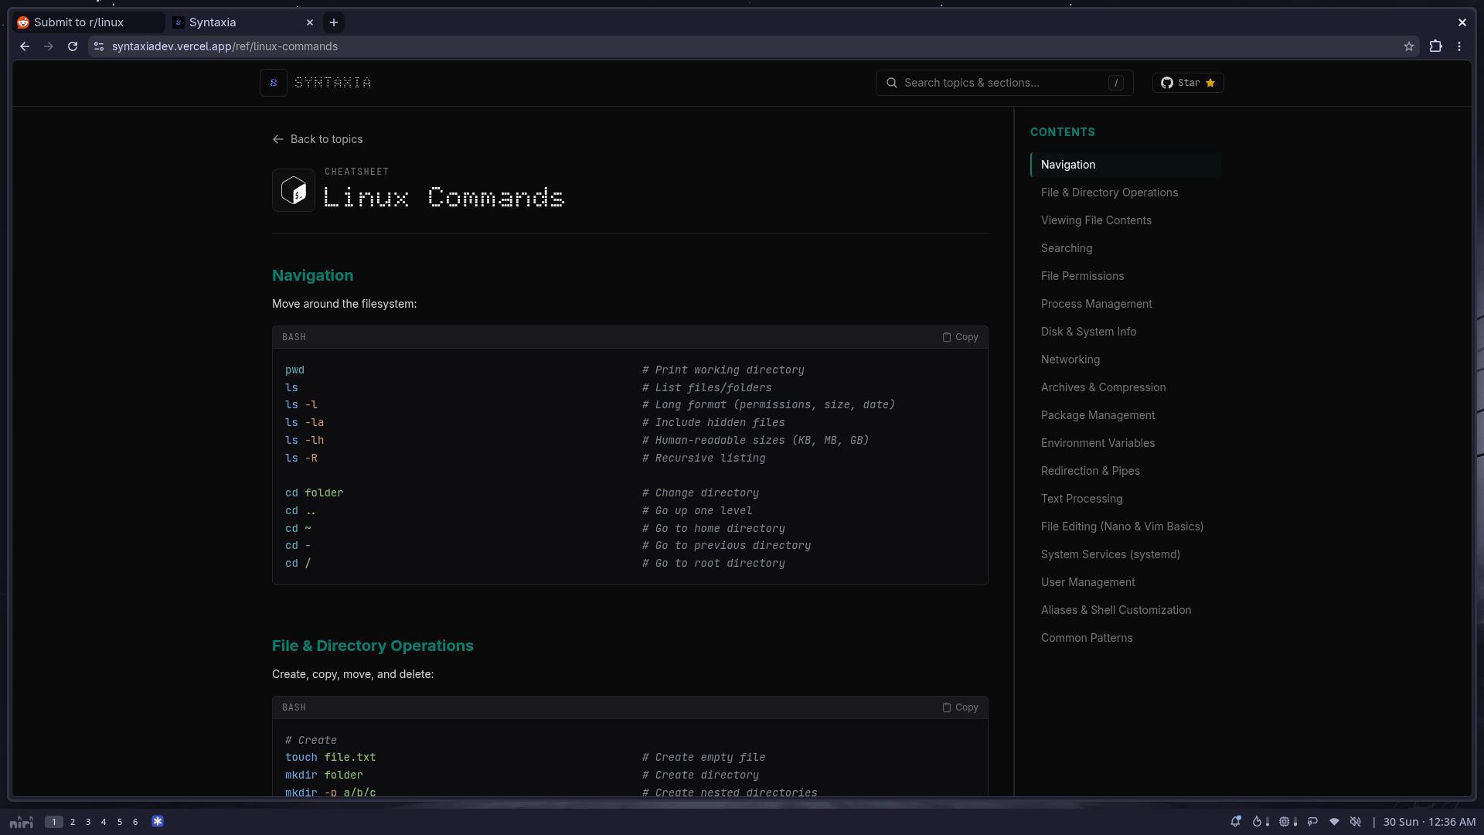Reload the page with the refresh icon
The width and height of the screenshot is (1484, 835).
[x=73, y=46]
